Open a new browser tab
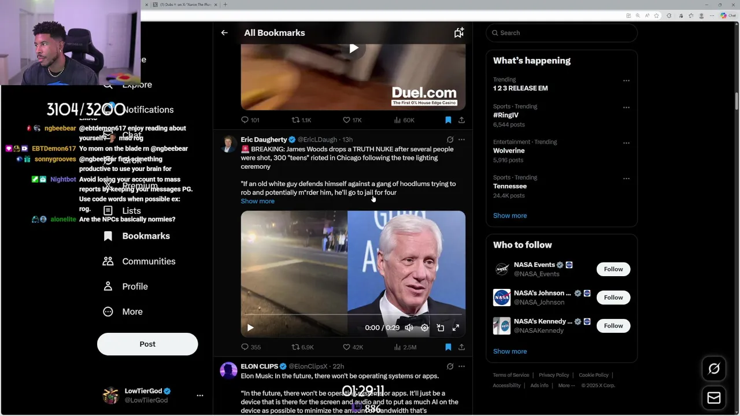The image size is (740, 416). click(225, 5)
